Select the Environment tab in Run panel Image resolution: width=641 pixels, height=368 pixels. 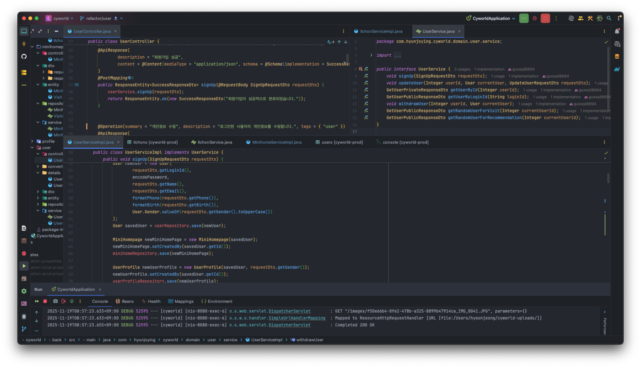pos(217,301)
